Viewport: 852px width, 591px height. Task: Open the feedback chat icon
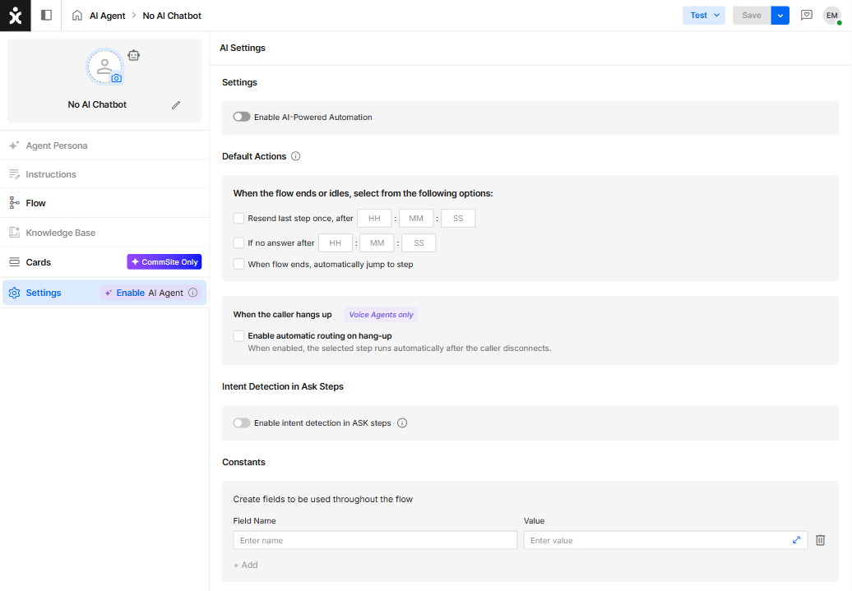[806, 16]
